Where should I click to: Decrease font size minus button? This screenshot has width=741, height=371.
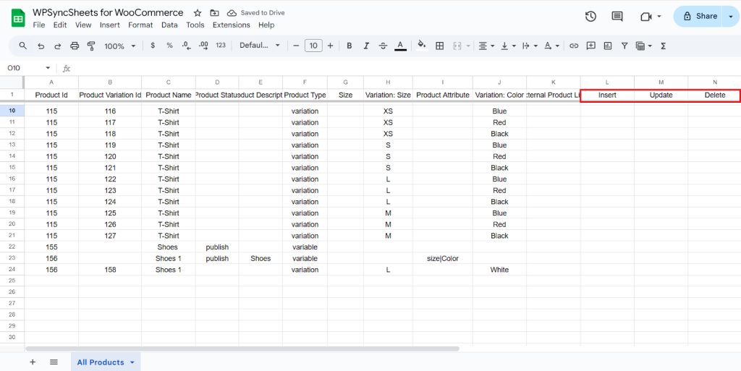point(296,46)
